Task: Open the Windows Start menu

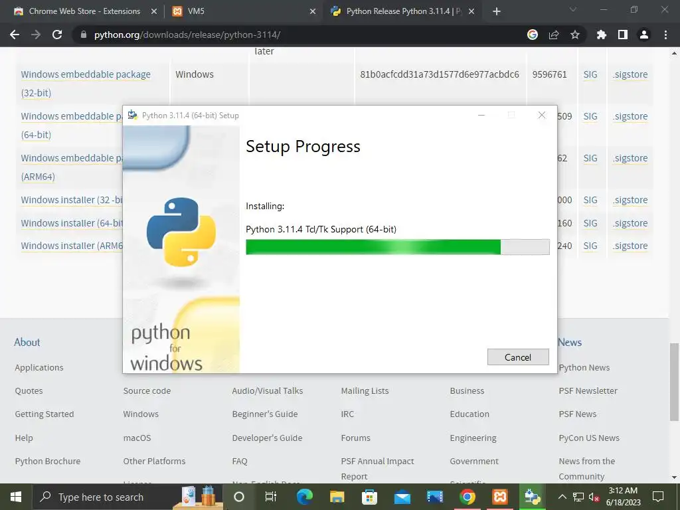Action: point(16,497)
